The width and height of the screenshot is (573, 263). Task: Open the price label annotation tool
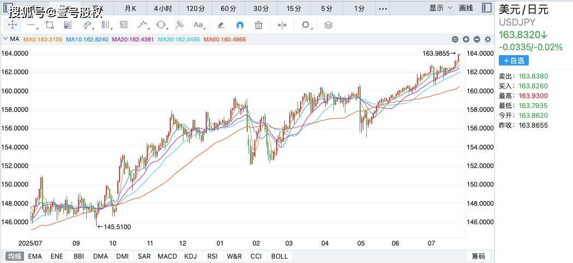click(124, 25)
